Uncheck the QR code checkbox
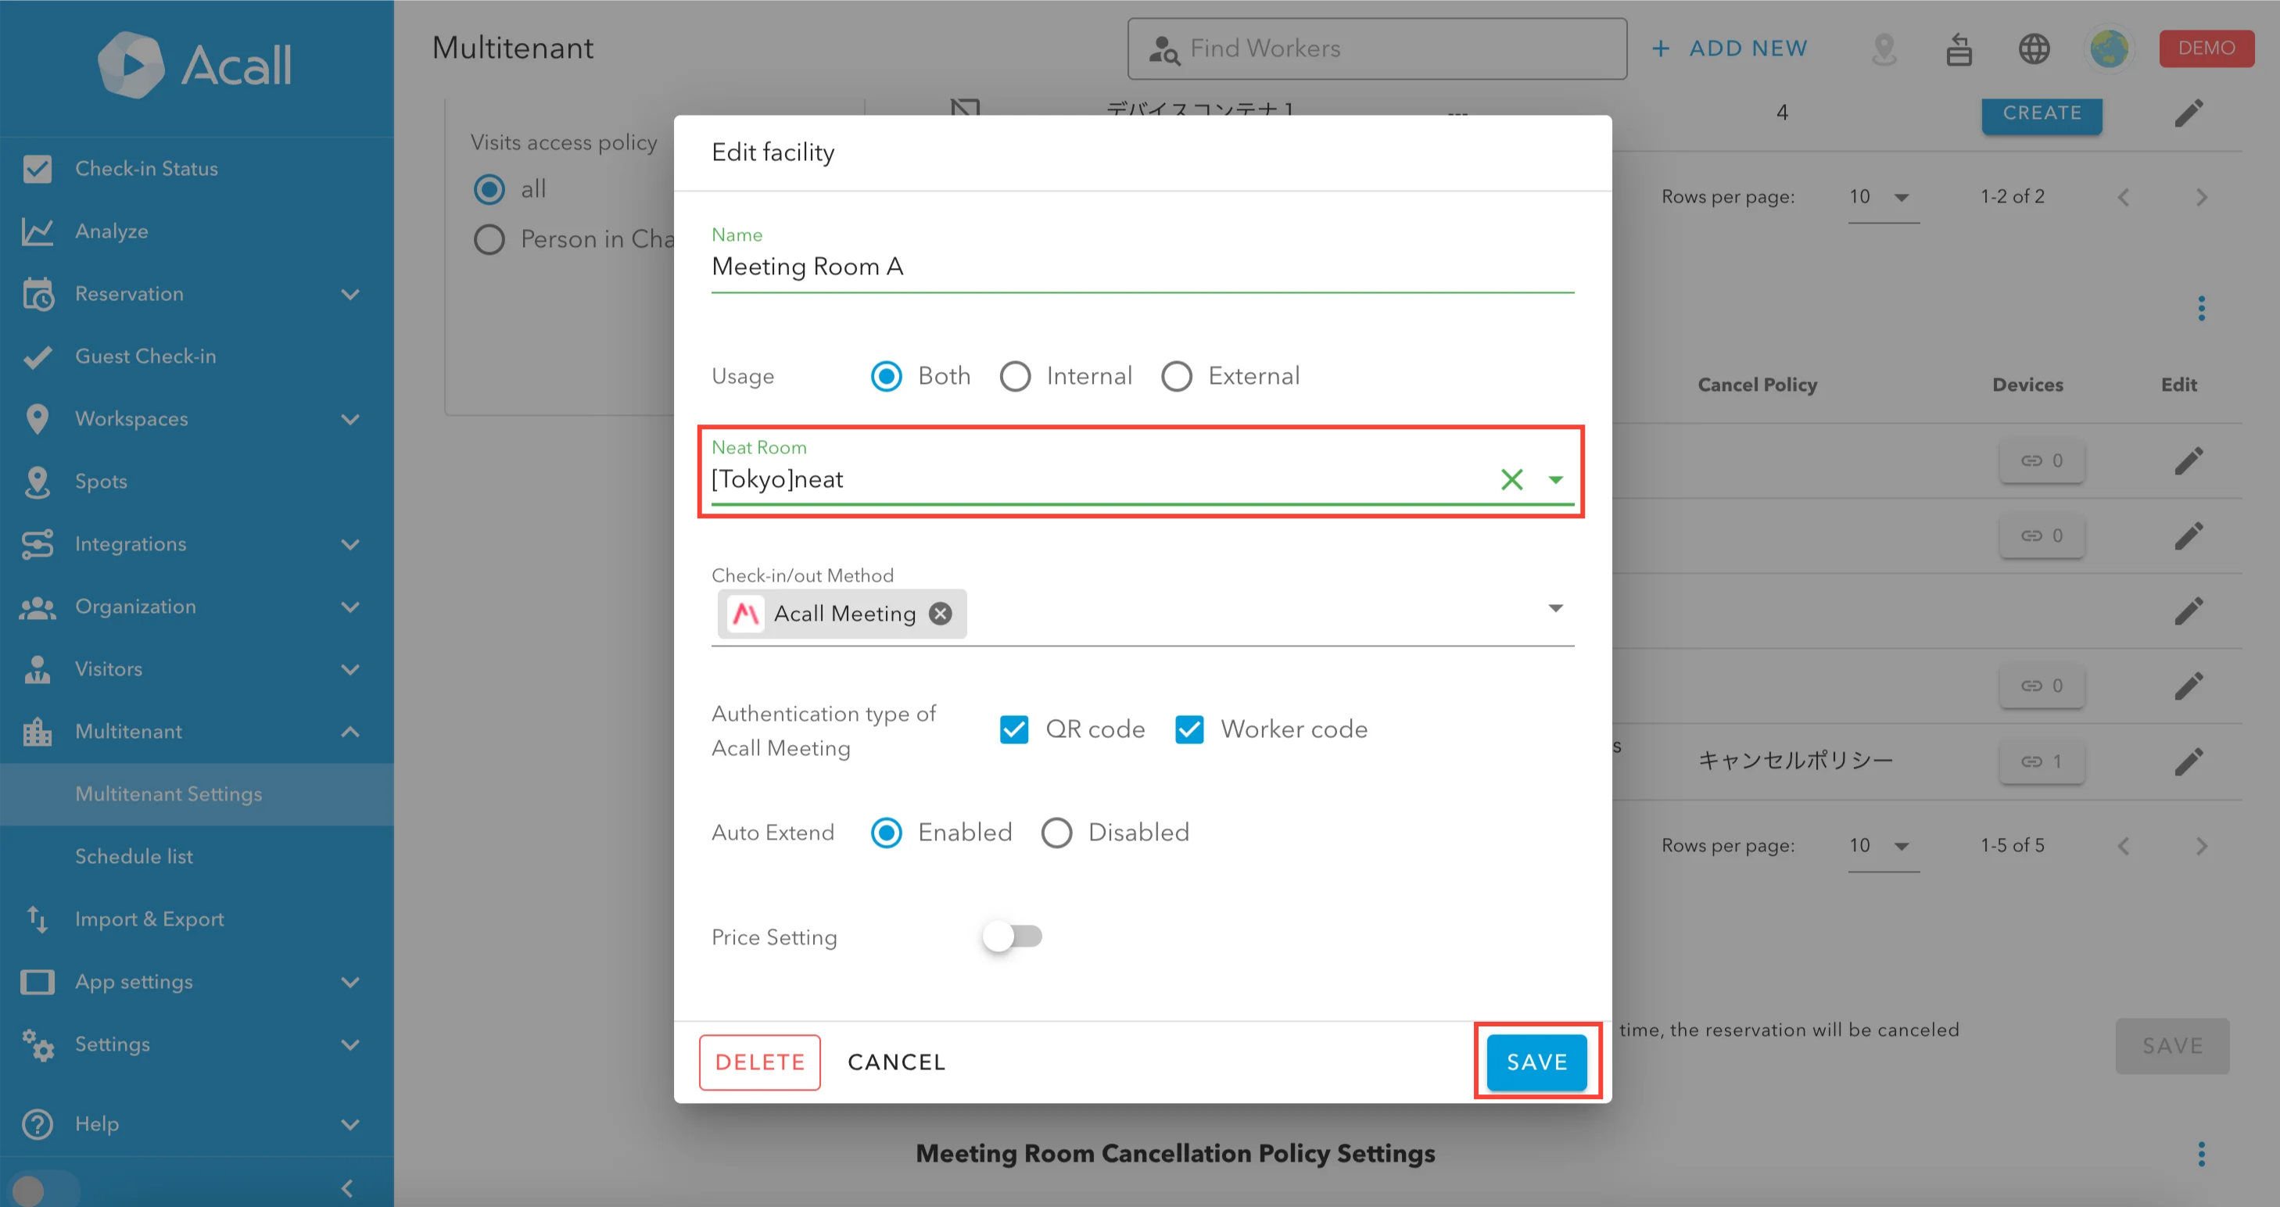The image size is (2280, 1207). tap(1013, 729)
